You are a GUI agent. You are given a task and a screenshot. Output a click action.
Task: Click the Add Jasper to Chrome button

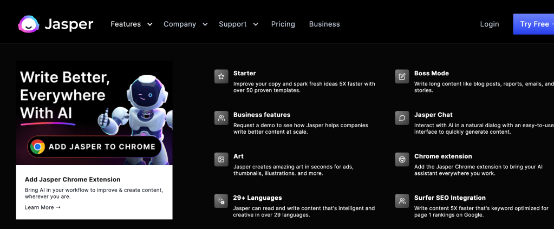click(95, 146)
